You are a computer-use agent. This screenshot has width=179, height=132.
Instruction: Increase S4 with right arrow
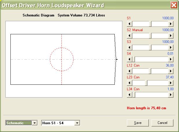coord(171,59)
